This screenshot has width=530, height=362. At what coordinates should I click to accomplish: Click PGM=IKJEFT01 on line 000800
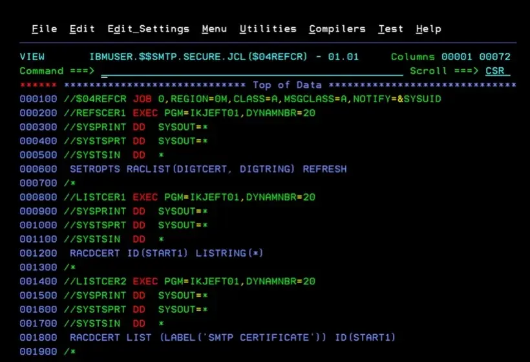[202, 197]
